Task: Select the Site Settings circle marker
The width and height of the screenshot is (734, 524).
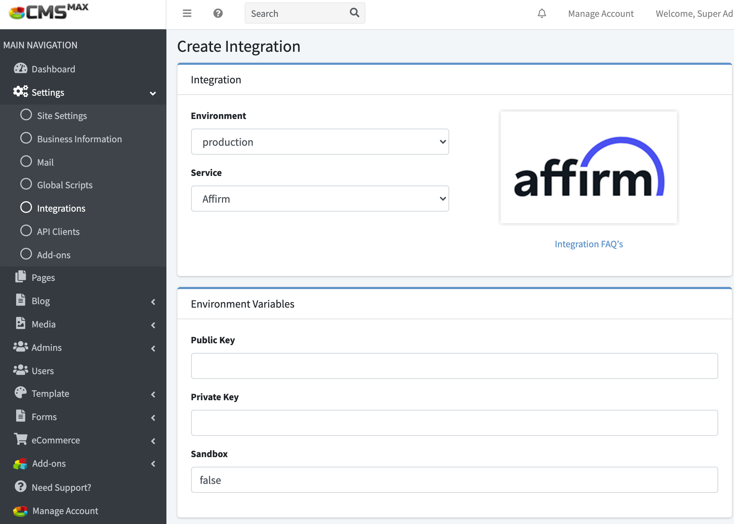Action: click(x=26, y=115)
